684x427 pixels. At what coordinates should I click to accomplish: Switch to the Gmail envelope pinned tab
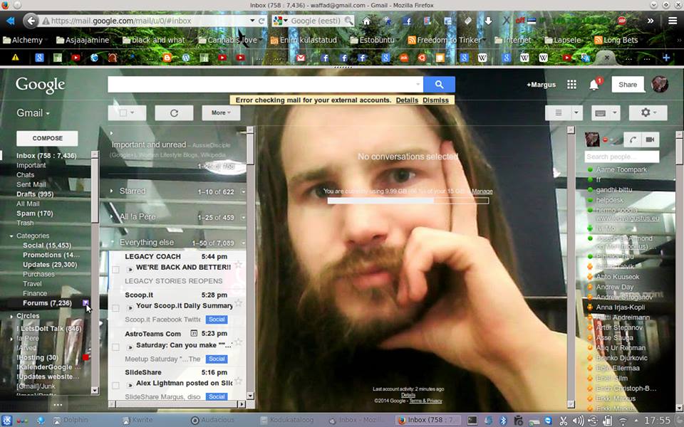click(301, 58)
